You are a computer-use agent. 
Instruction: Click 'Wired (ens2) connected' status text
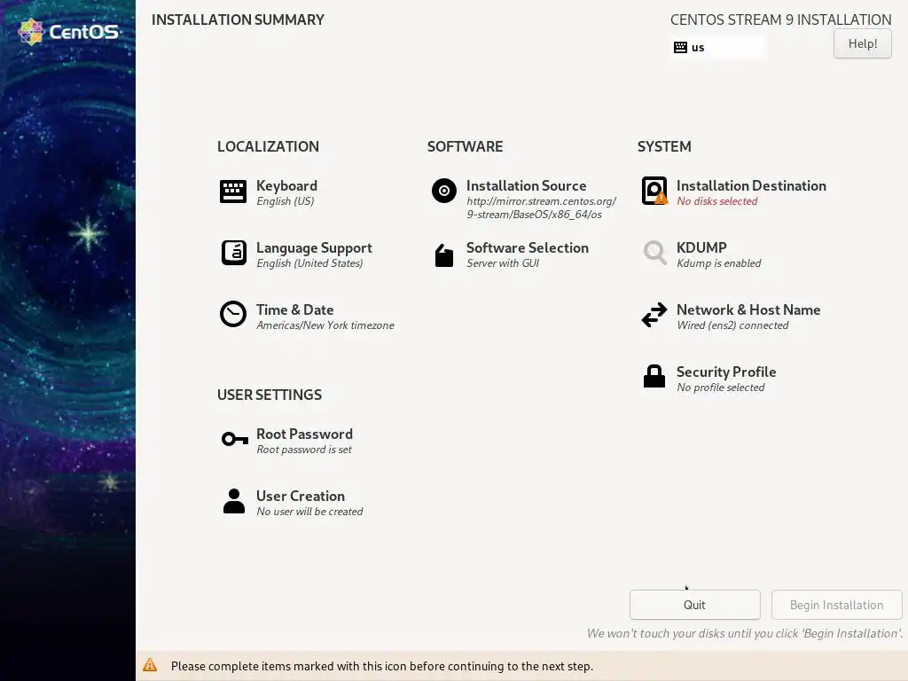tap(732, 325)
